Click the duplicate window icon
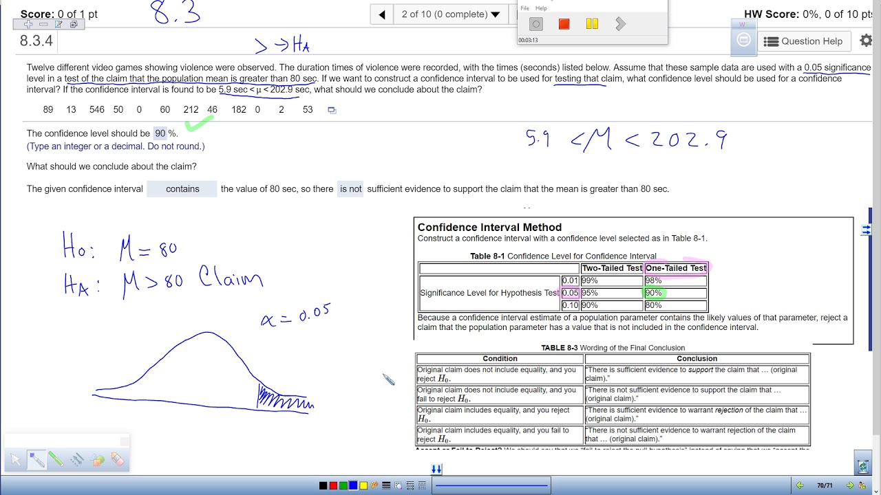Screen dimensions: 881x495 [74, 24]
